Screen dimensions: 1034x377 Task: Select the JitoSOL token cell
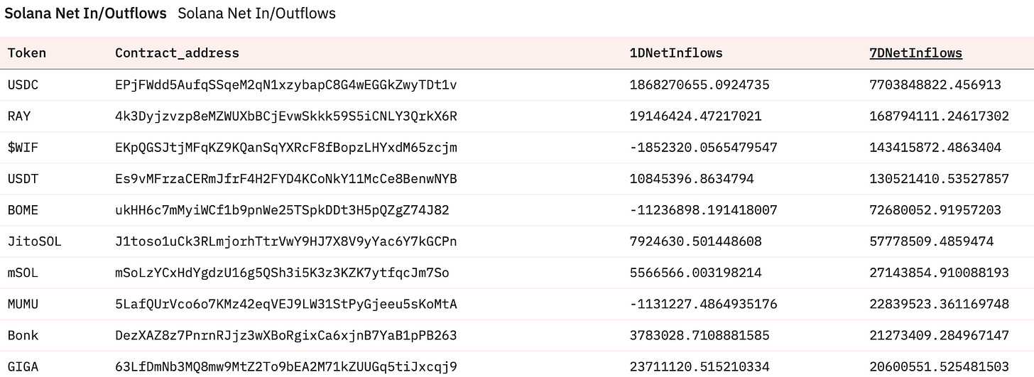pyautogui.click(x=35, y=241)
